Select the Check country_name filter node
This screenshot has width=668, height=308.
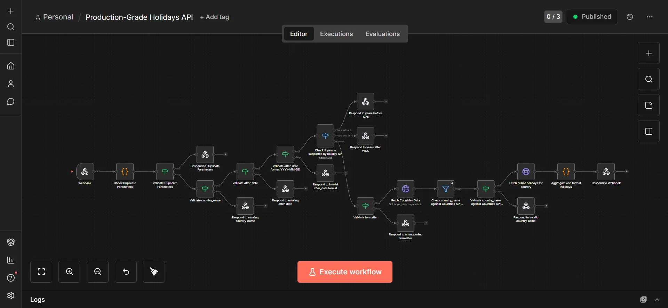point(446,189)
